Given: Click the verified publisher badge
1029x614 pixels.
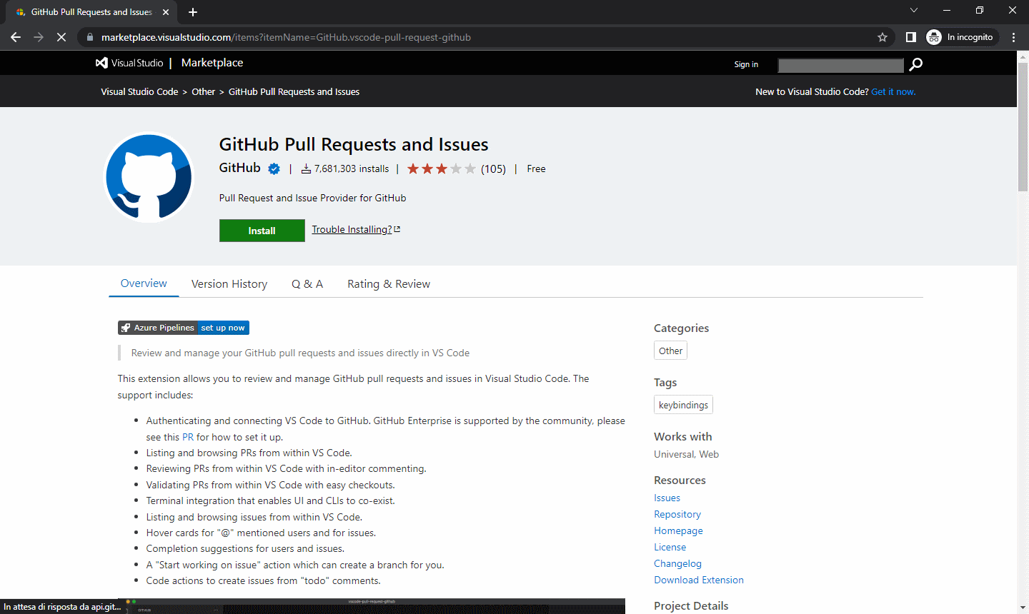Looking at the screenshot, I should [x=274, y=169].
